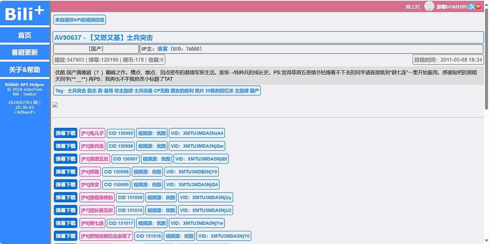The width and height of the screenshot is (489, 244).
Task: Open the Bili link in sidebar footer
Action: [16, 94]
